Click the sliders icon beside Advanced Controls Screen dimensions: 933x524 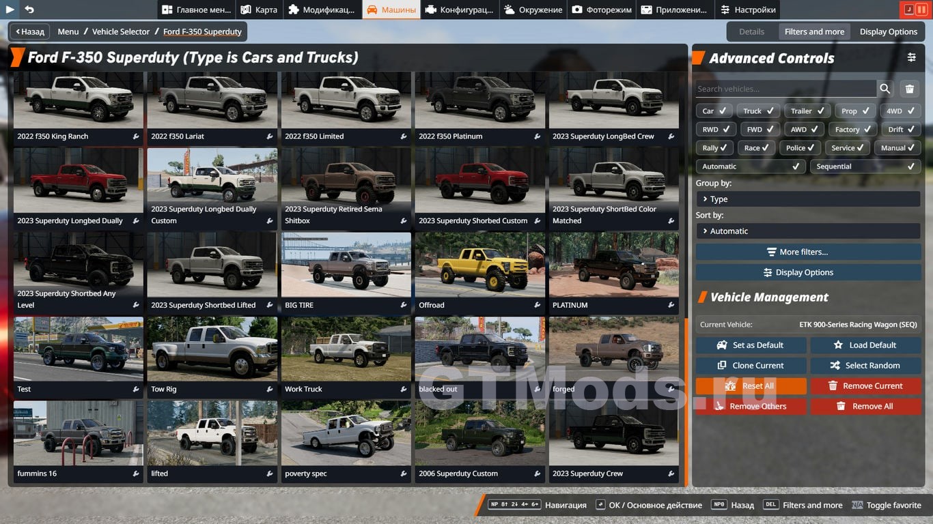(x=912, y=57)
